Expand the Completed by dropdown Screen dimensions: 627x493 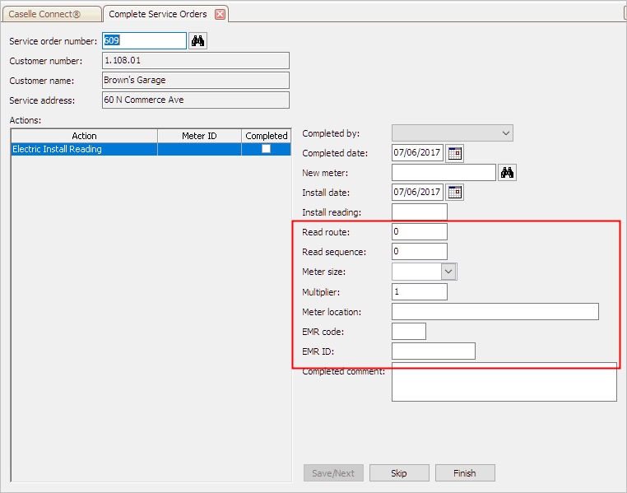[x=453, y=133]
